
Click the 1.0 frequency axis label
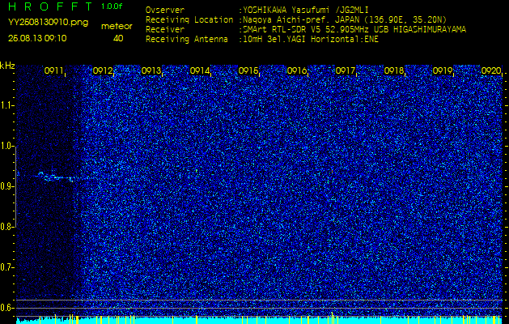click(6, 147)
